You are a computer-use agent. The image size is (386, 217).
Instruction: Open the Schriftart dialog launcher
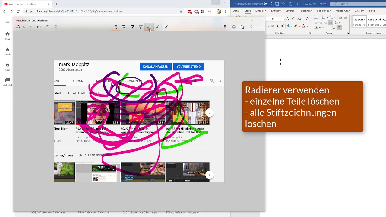click(310, 33)
